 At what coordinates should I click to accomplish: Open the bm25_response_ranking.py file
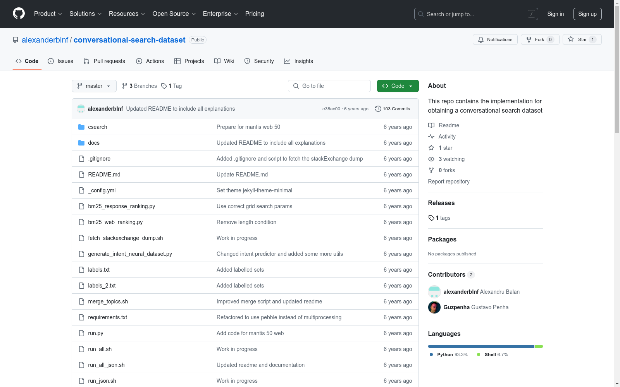point(122,206)
